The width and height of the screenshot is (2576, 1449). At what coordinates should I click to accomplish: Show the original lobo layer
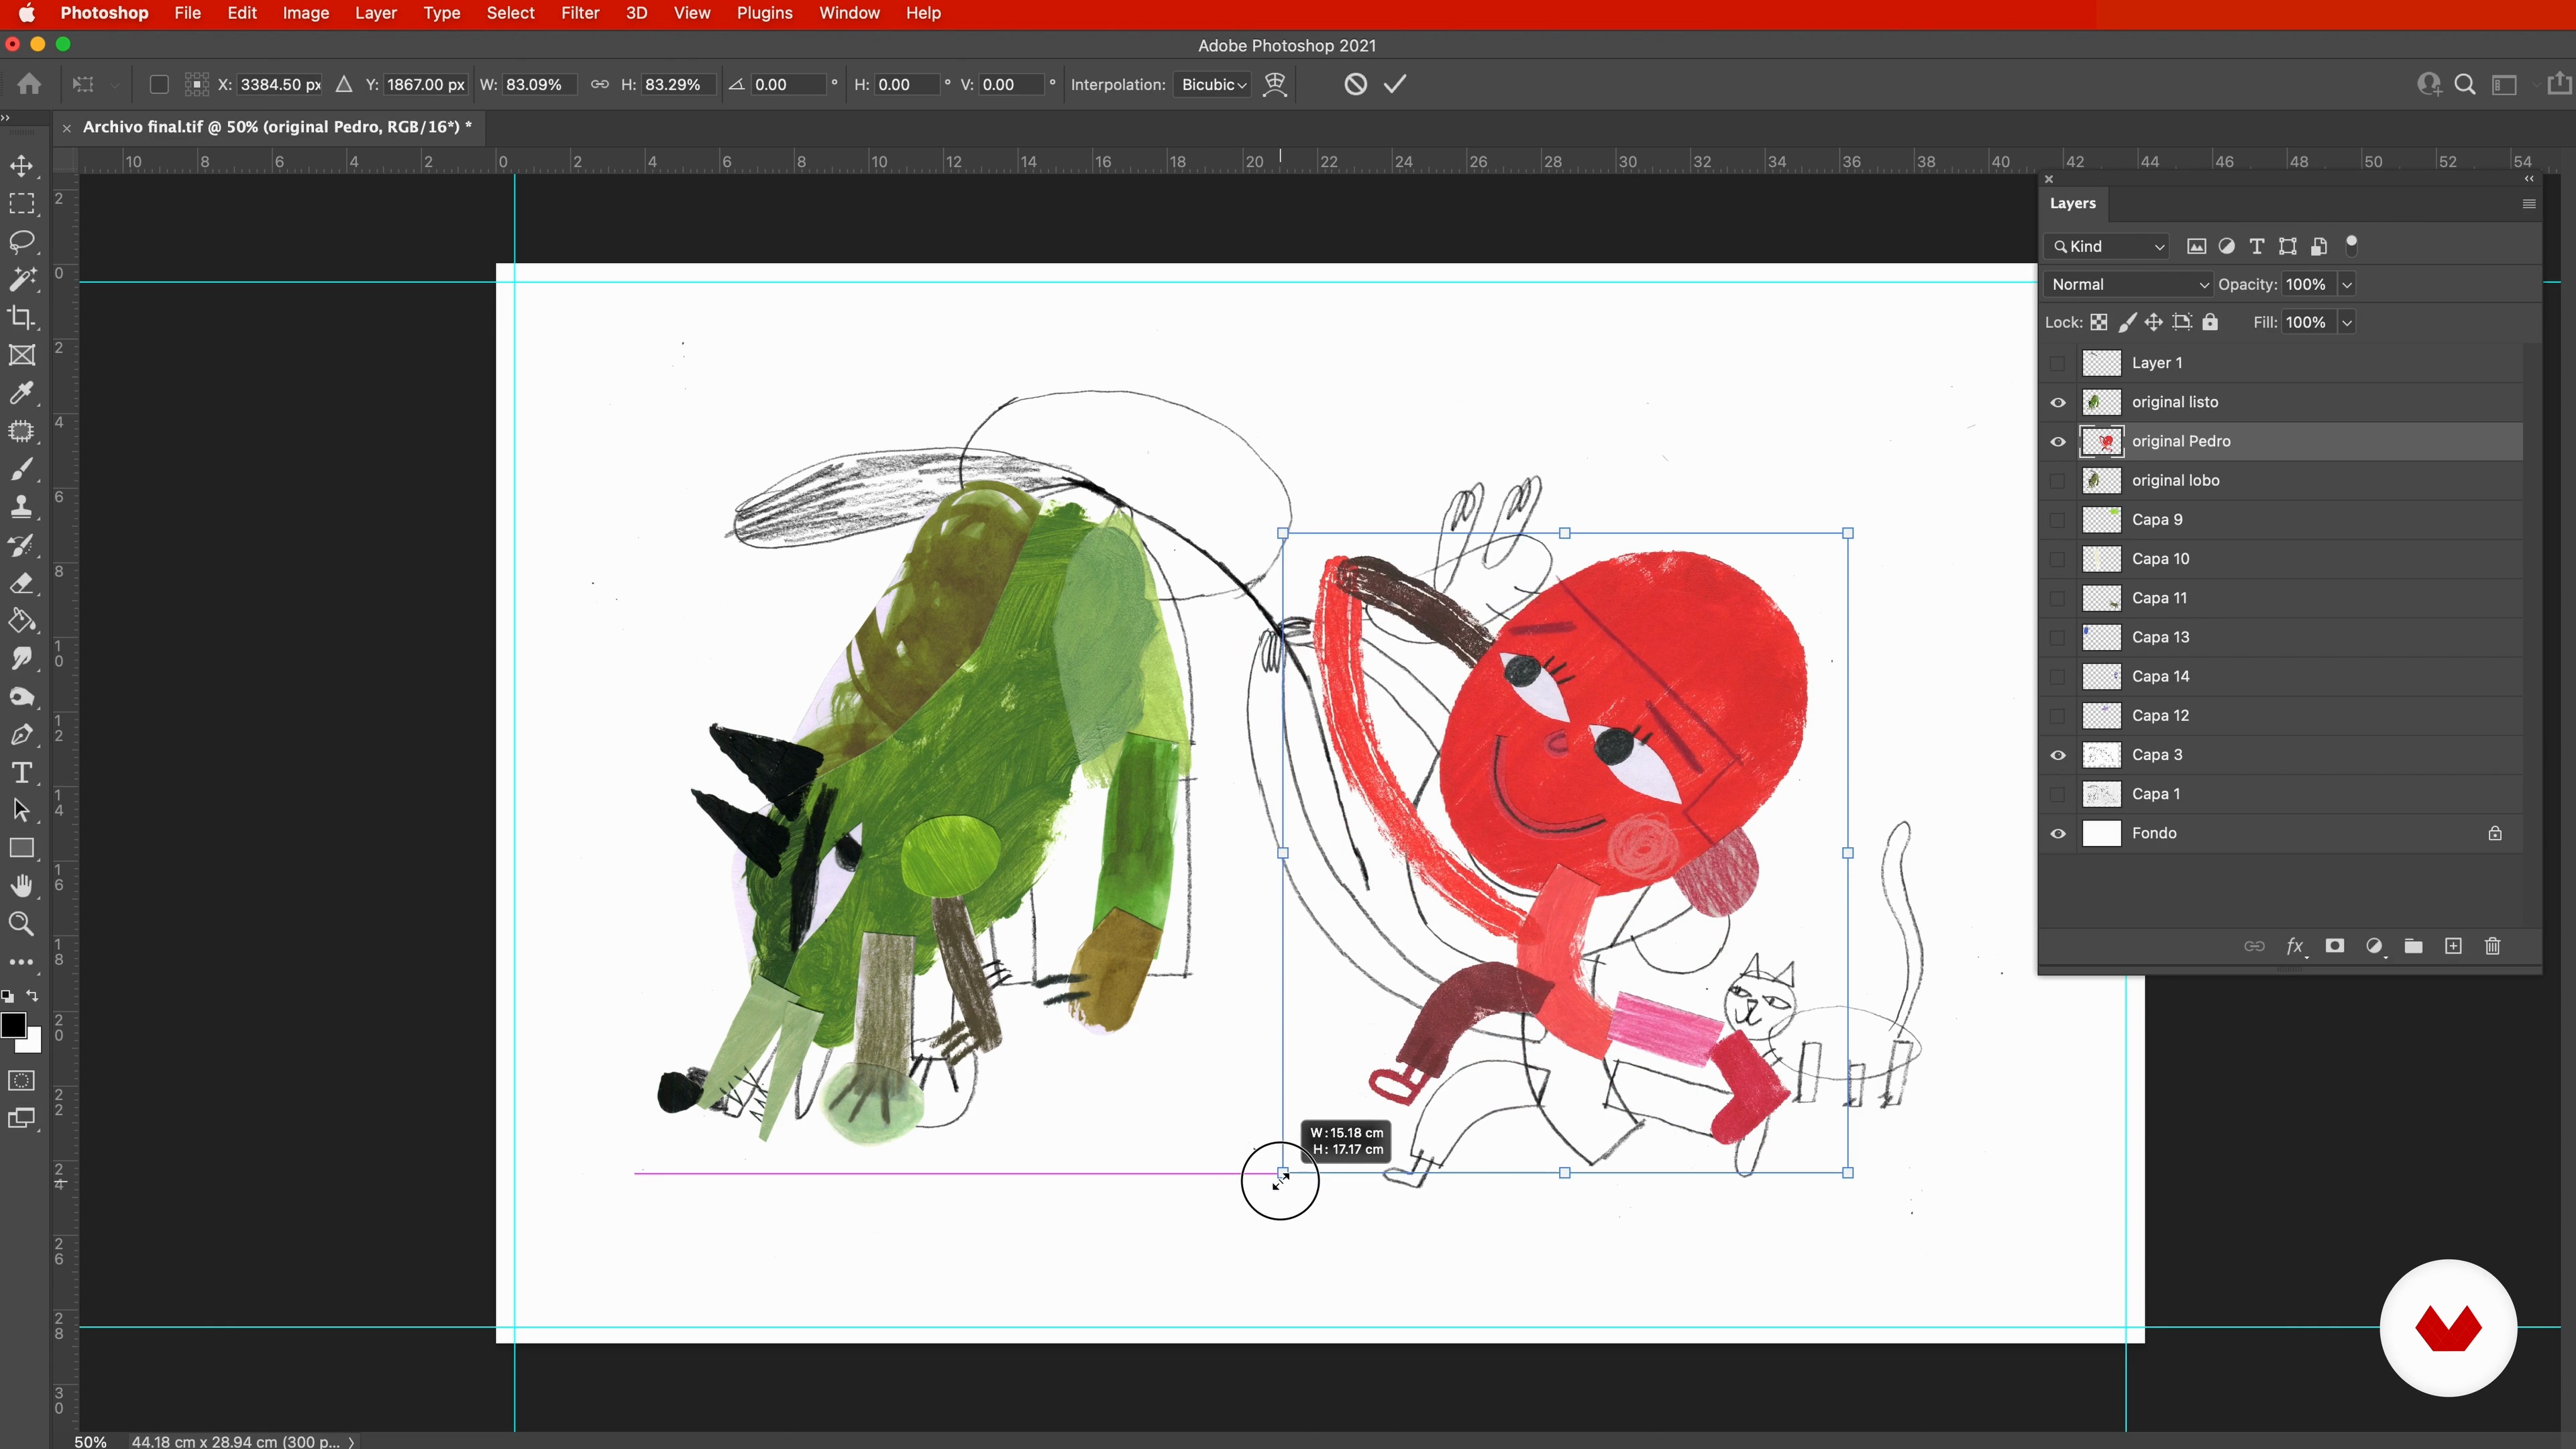point(2058,480)
